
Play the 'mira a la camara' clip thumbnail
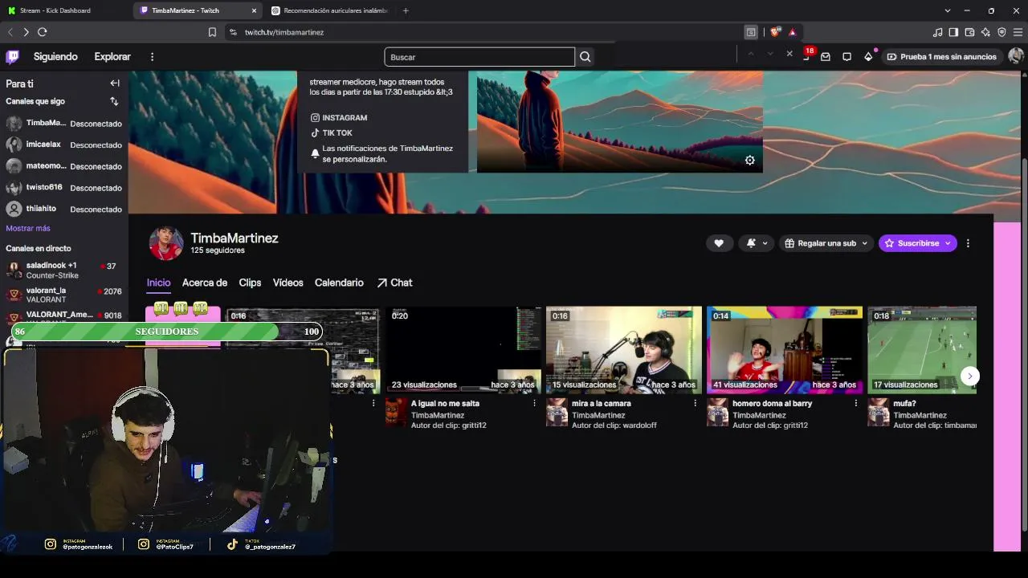pyautogui.click(x=624, y=350)
